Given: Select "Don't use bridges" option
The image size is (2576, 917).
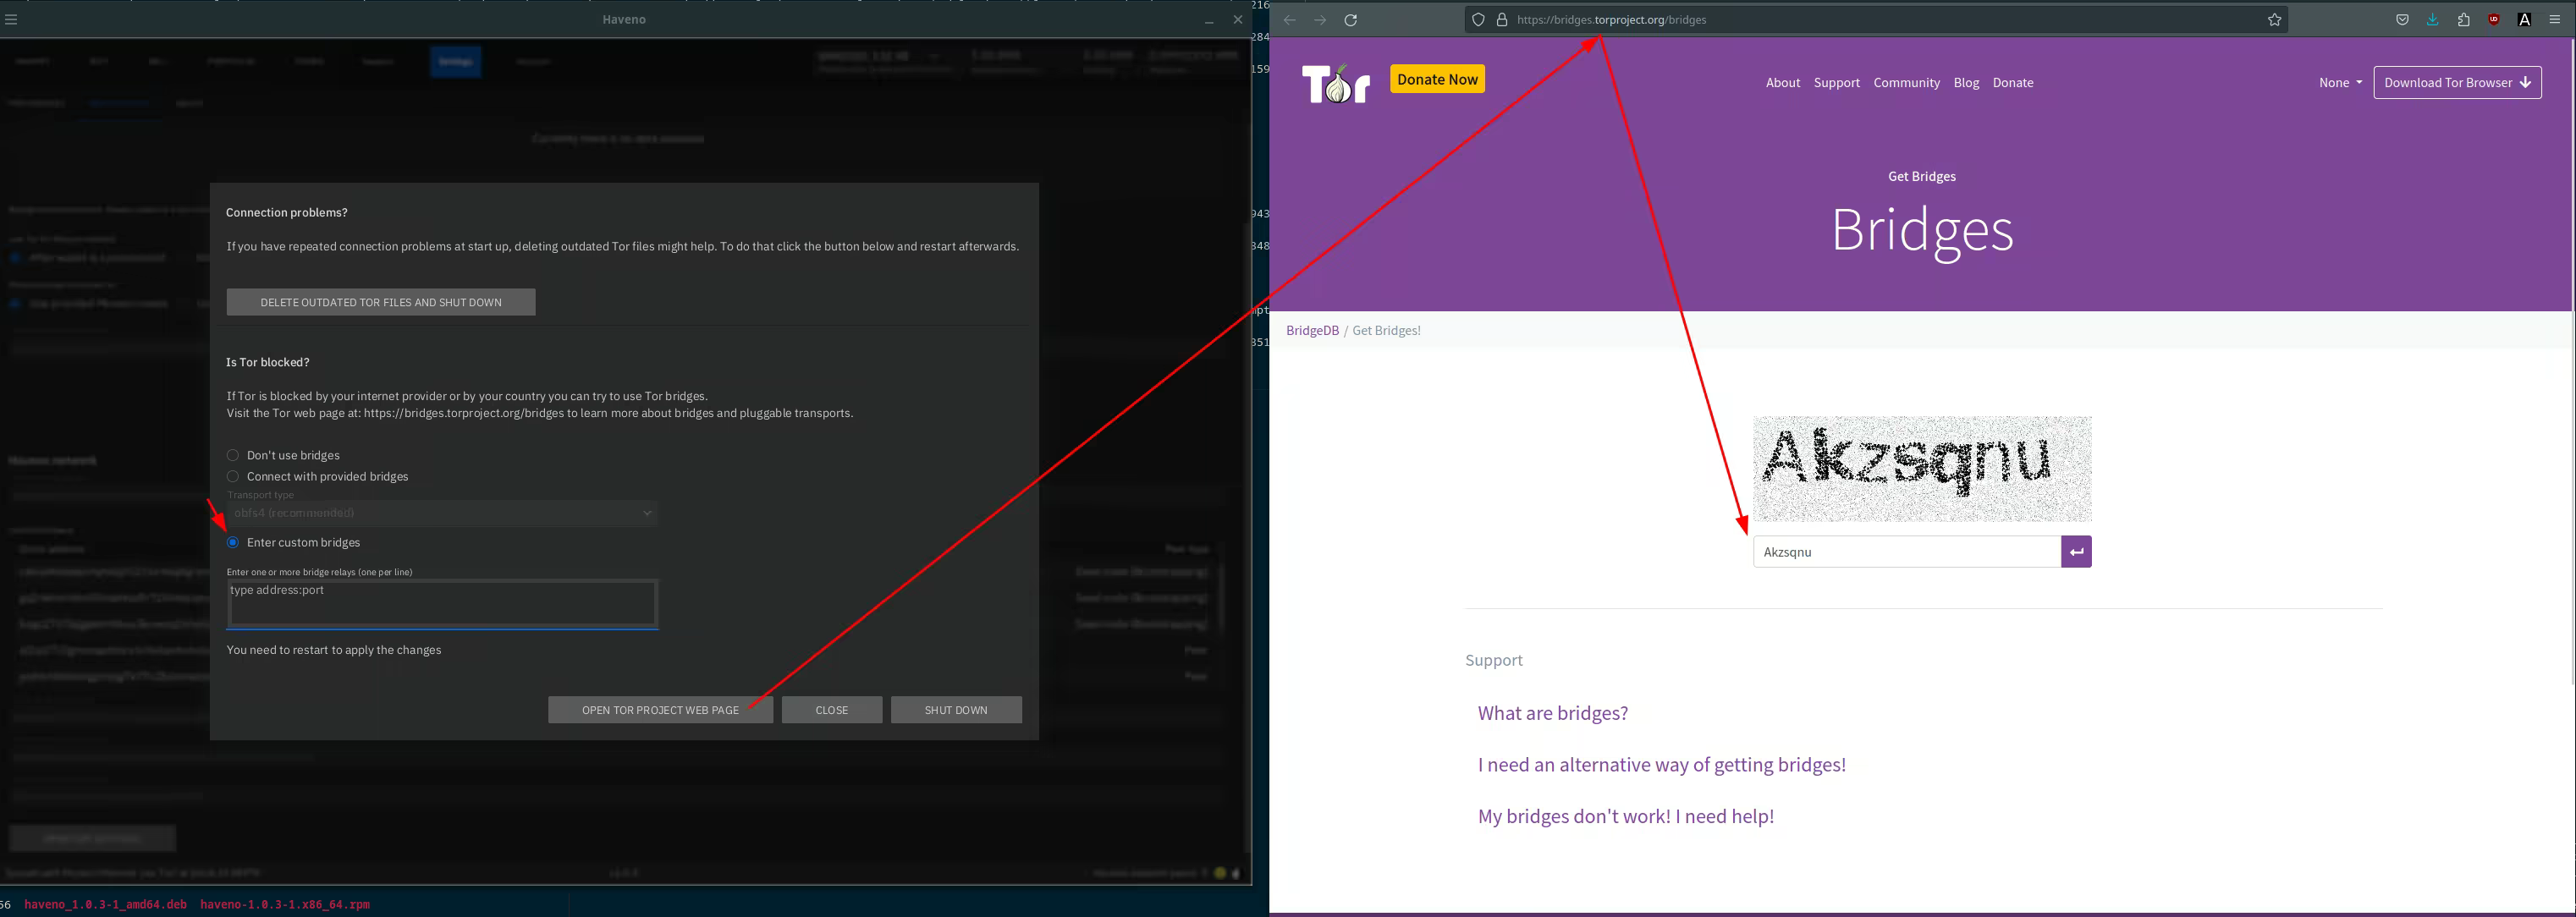Looking at the screenshot, I should tap(233, 455).
